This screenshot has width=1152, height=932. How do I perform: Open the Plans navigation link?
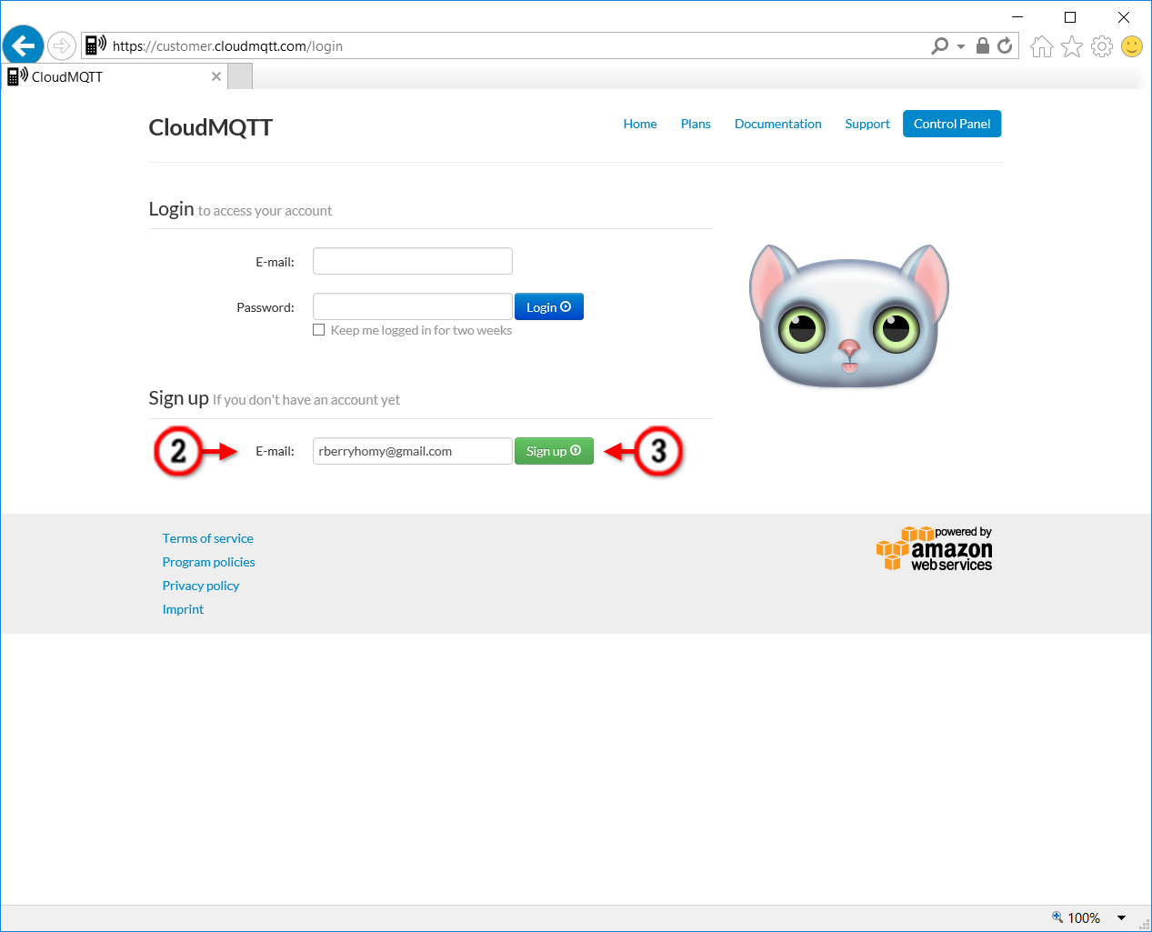[696, 124]
